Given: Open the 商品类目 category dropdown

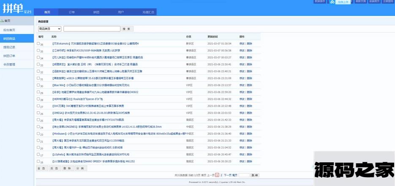Looking at the screenshot, I should pos(49,29).
